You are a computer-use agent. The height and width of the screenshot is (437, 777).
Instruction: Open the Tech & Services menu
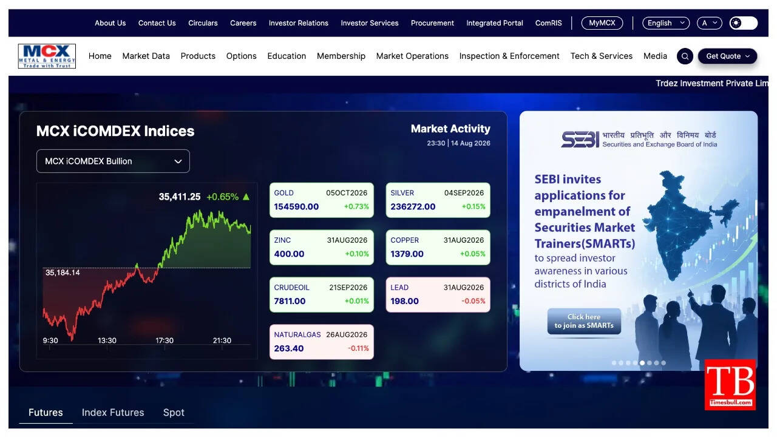point(602,56)
